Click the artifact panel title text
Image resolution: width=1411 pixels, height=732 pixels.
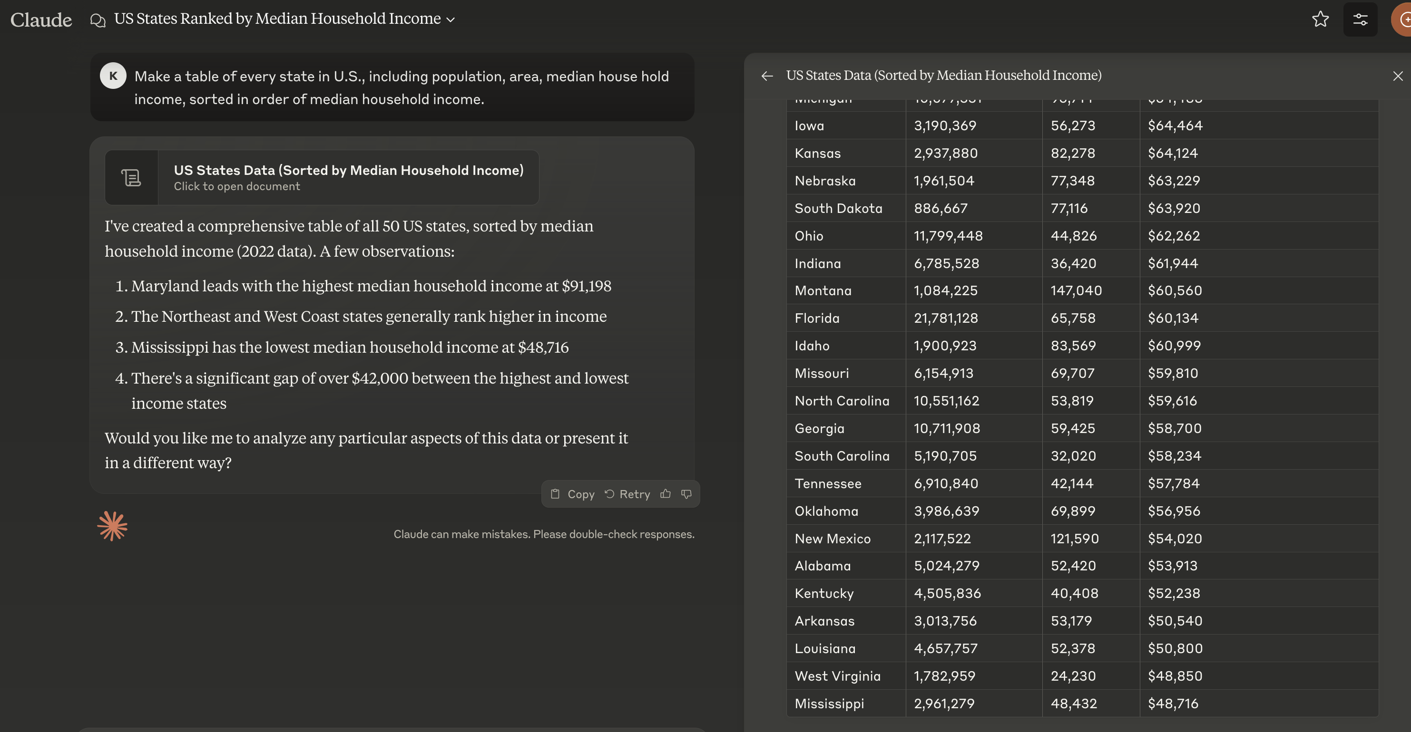pos(943,76)
